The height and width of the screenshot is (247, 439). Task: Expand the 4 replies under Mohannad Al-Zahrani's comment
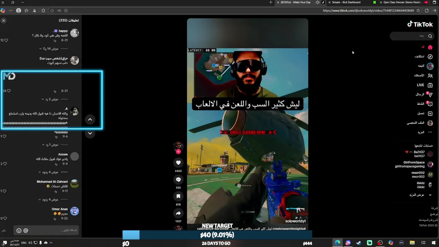(x=49, y=200)
